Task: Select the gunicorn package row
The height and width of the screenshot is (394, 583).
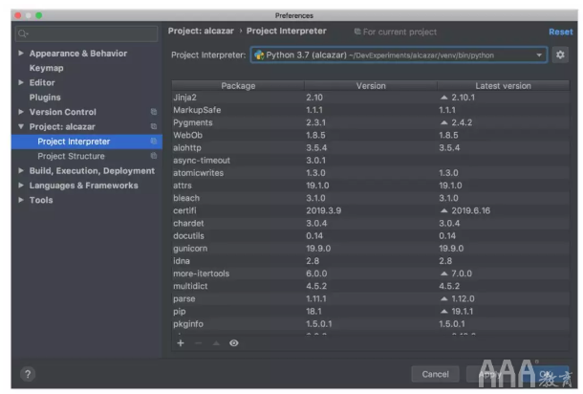Action: (x=370, y=248)
